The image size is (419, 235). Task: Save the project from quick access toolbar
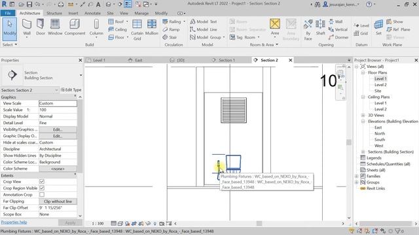[29, 5]
